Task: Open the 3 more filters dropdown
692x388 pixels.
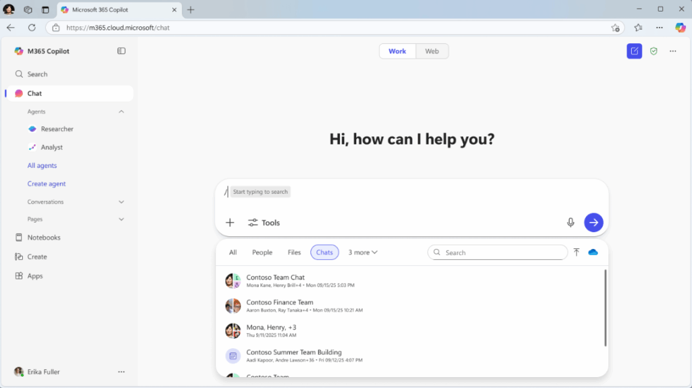Action: click(x=363, y=252)
